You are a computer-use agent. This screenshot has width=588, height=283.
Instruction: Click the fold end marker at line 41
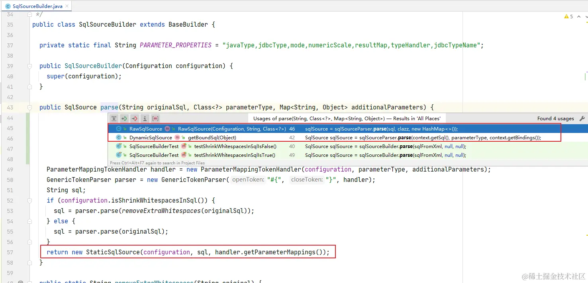29,87
